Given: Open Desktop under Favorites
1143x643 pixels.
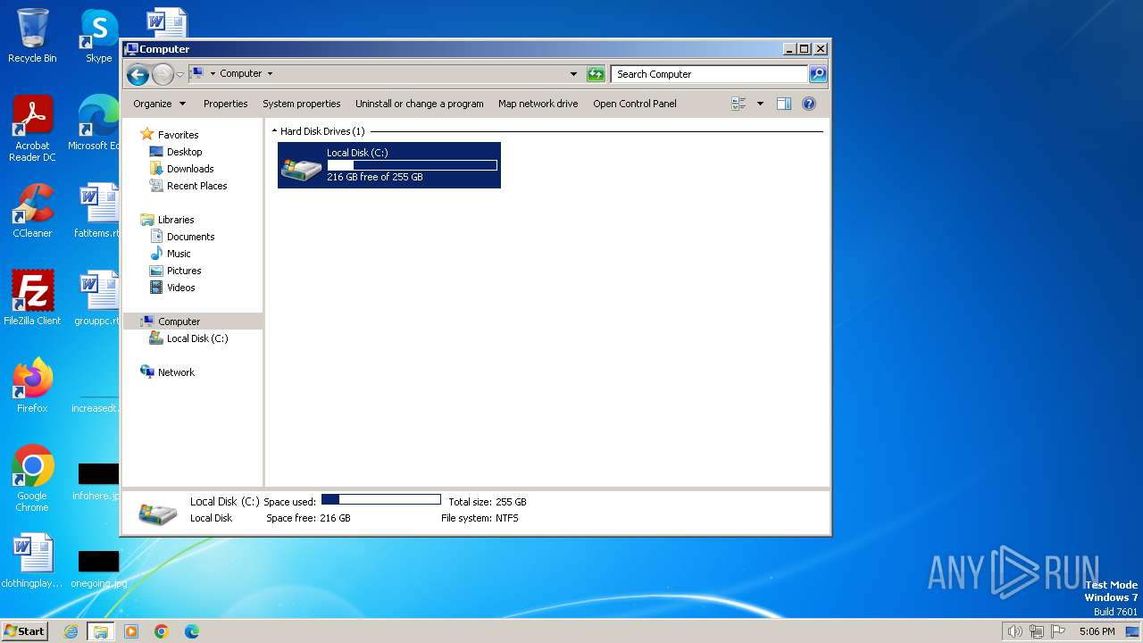Looking at the screenshot, I should pyautogui.click(x=184, y=152).
